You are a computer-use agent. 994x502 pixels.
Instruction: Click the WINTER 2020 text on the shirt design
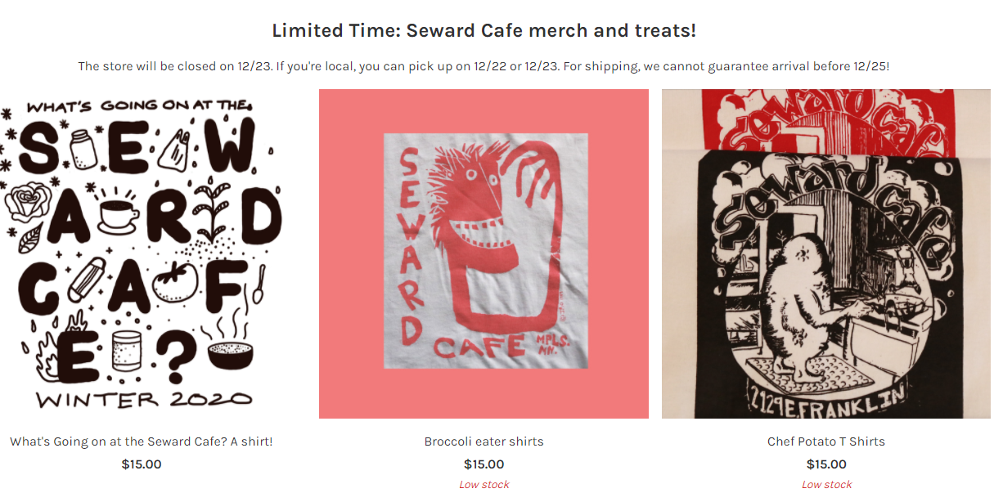[x=144, y=400]
